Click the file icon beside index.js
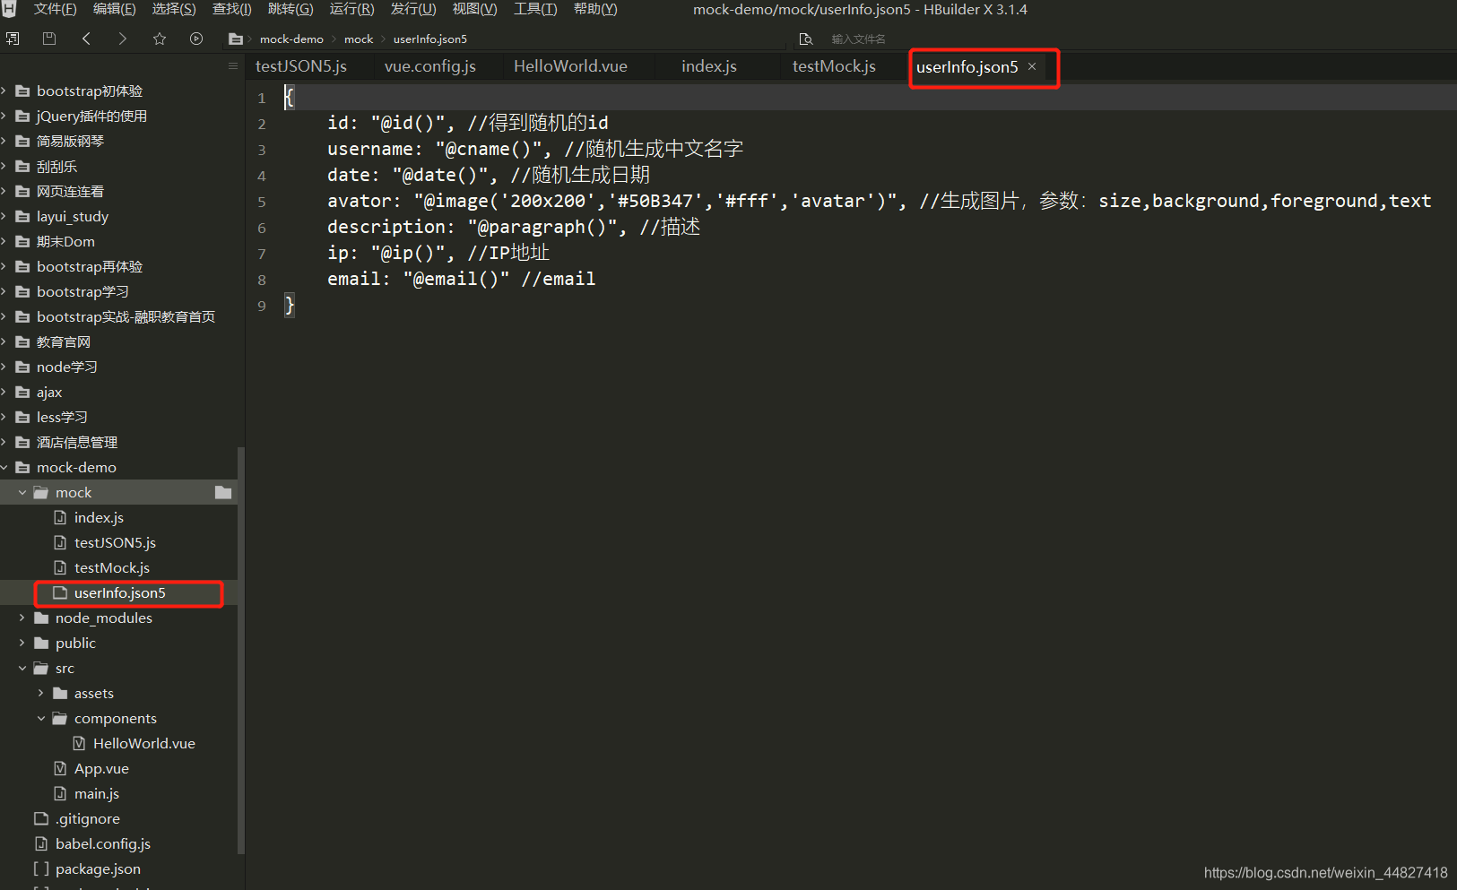Viewport: 1457px width, 890px height. coord(60,517)
